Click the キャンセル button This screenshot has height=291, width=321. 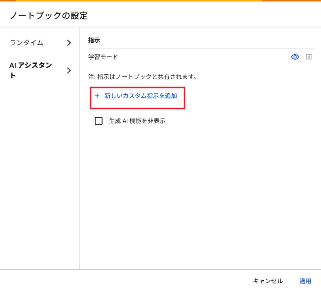(x=268, y=281)
